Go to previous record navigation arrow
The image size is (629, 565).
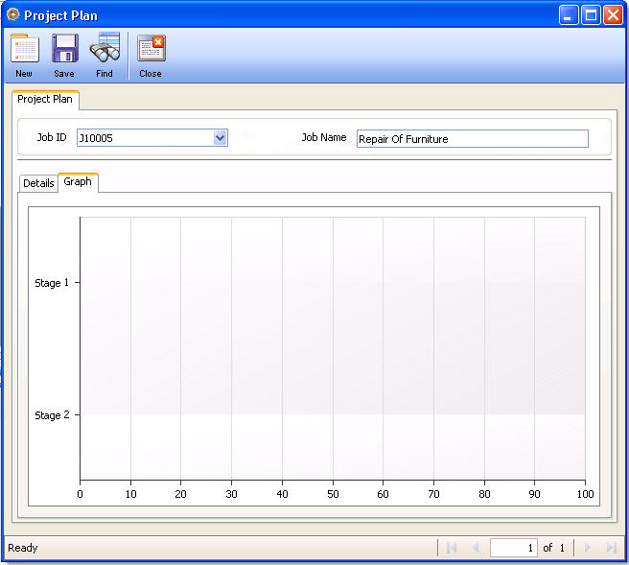[x=476, y=548]
